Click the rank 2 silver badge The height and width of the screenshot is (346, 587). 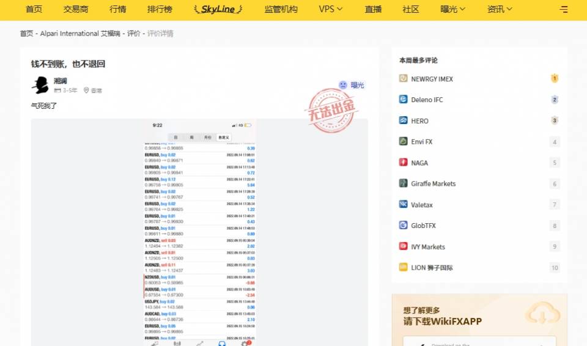pyautogui.click(x=555, y=100)
